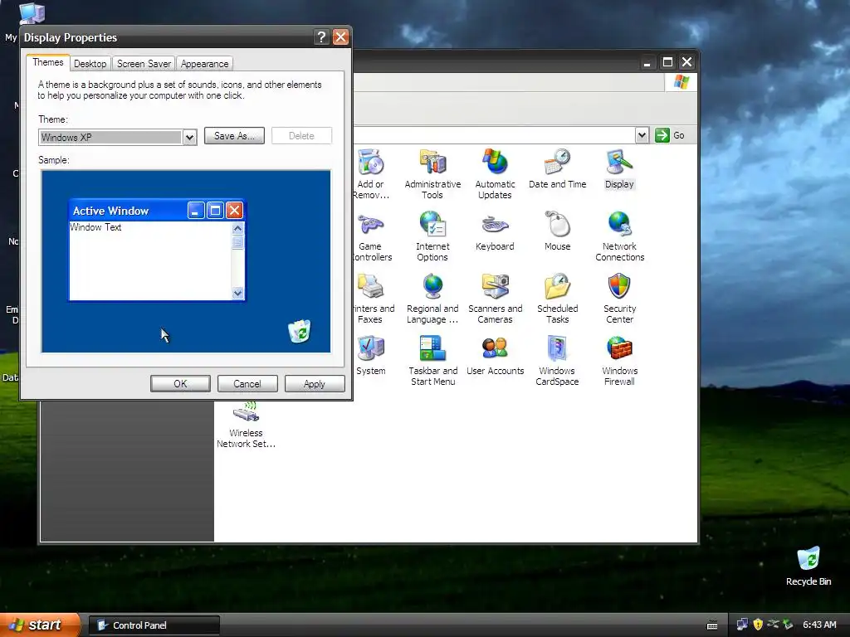Click the security shield tray icon
This screenshot has width=850, height=637.
click(758, 625)
